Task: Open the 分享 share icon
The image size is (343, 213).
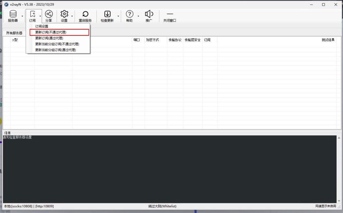Action: point(49,16)
